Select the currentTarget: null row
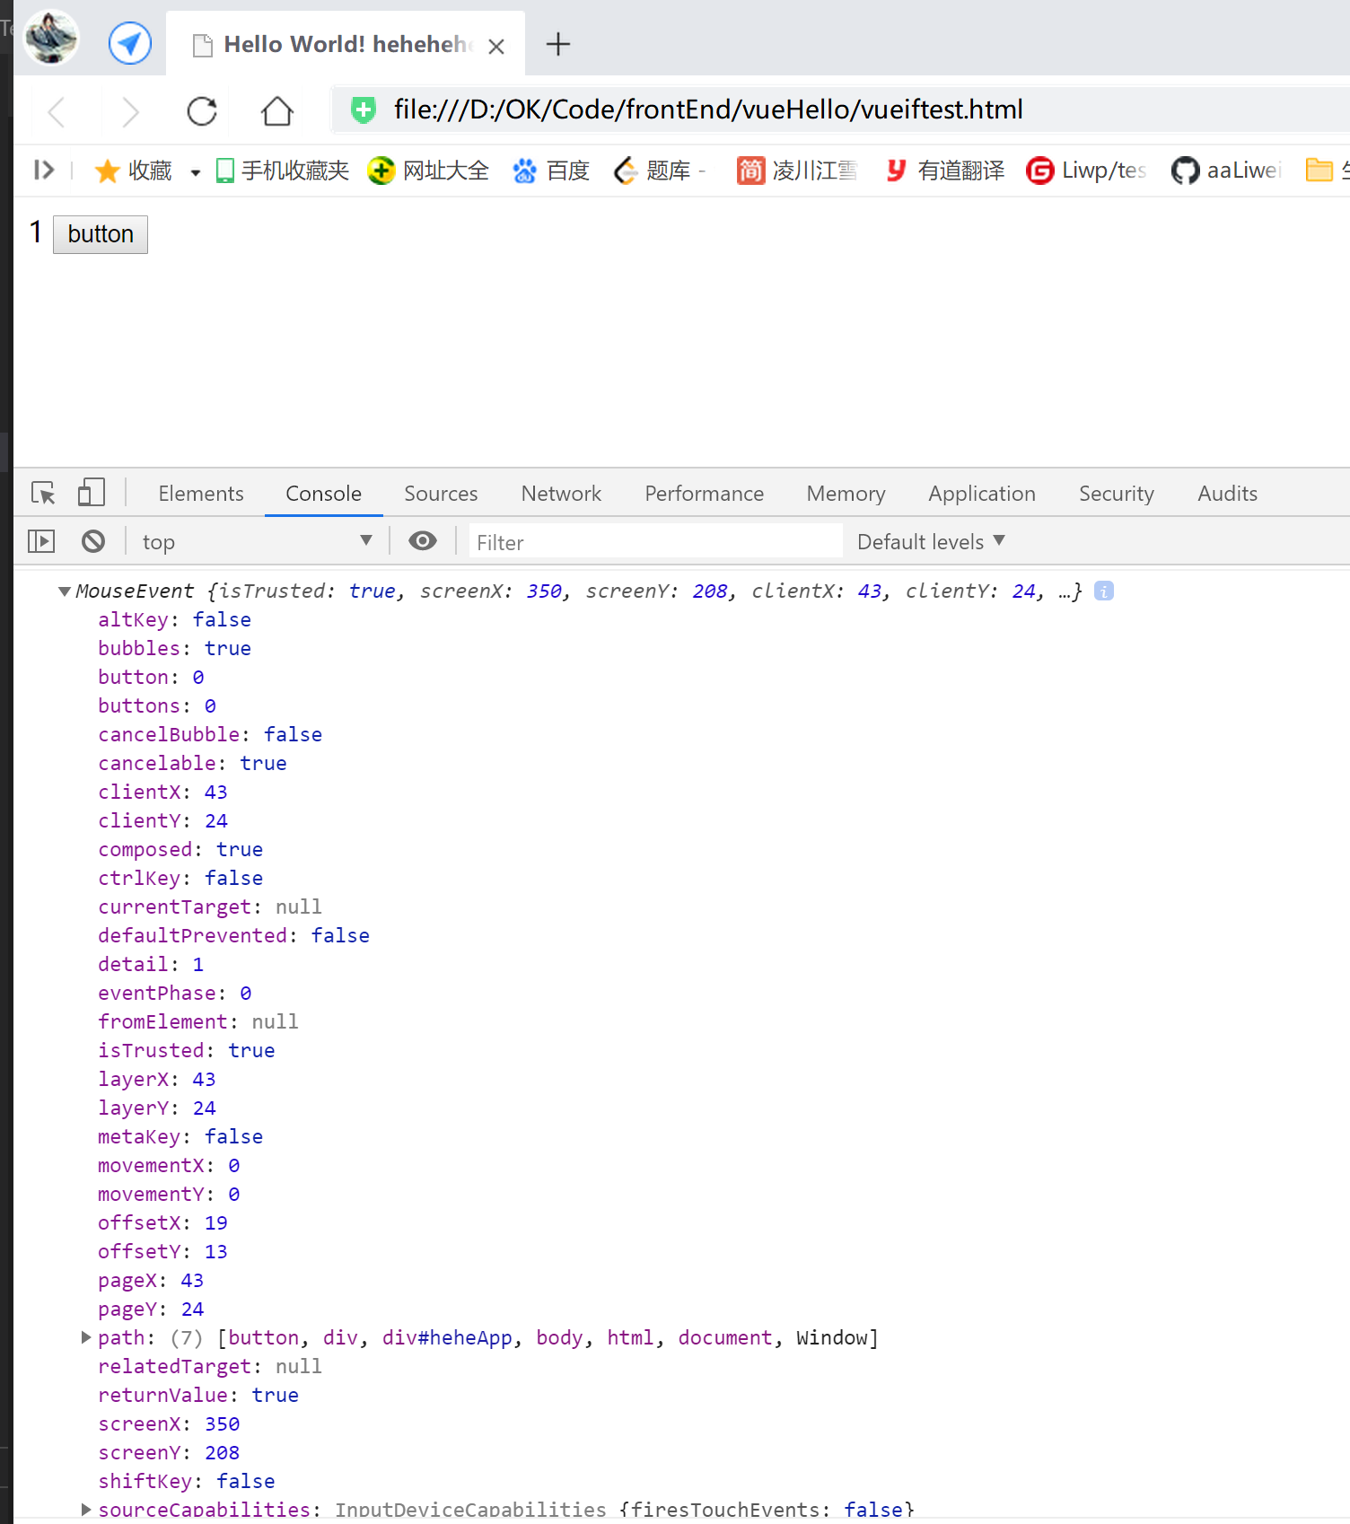 [210, 907]
